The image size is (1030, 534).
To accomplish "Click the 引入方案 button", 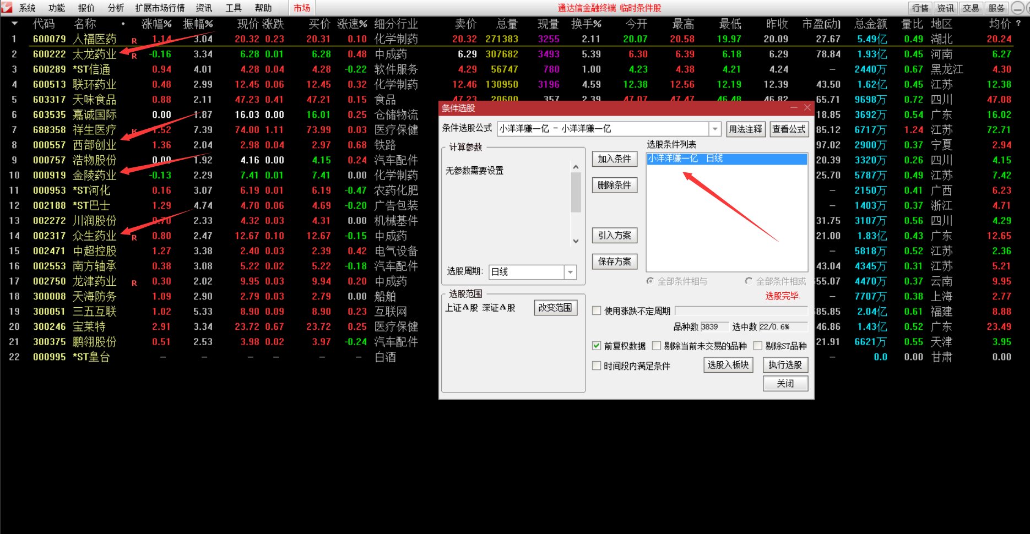I will coord(615,235).
